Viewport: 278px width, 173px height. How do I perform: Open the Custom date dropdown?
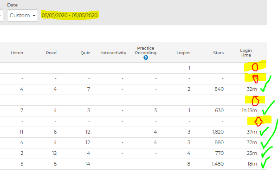(x=23, y=15)
